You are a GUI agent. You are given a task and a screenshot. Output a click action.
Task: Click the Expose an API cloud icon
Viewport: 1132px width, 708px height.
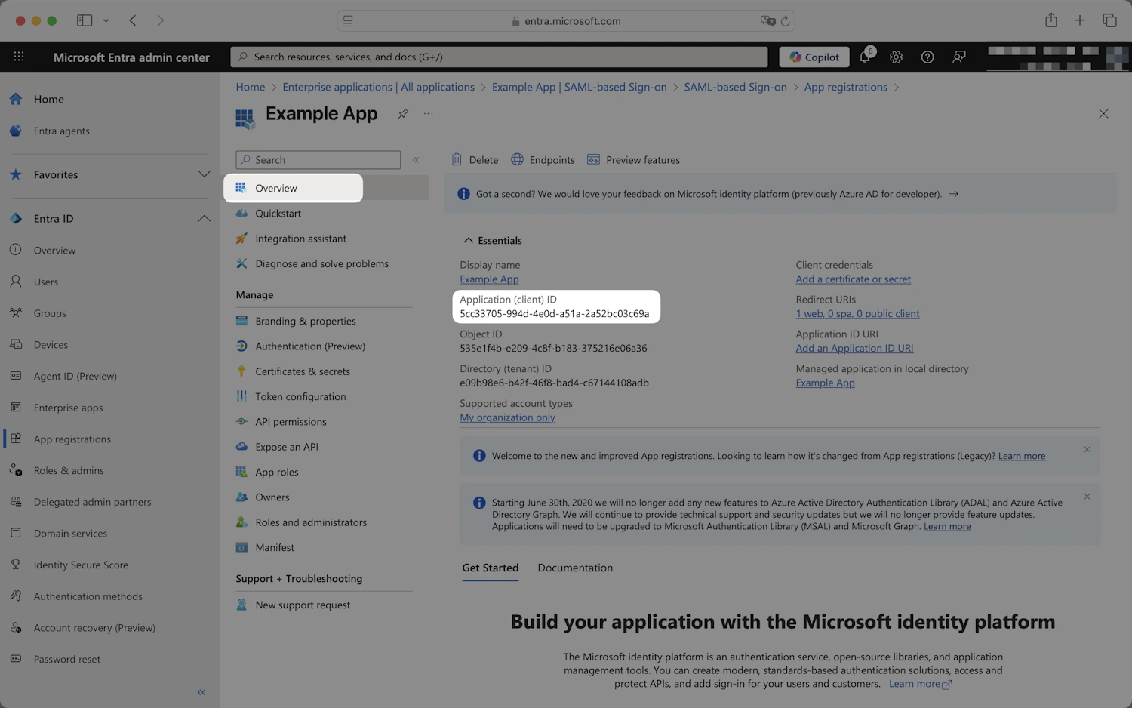click(241, 447)
